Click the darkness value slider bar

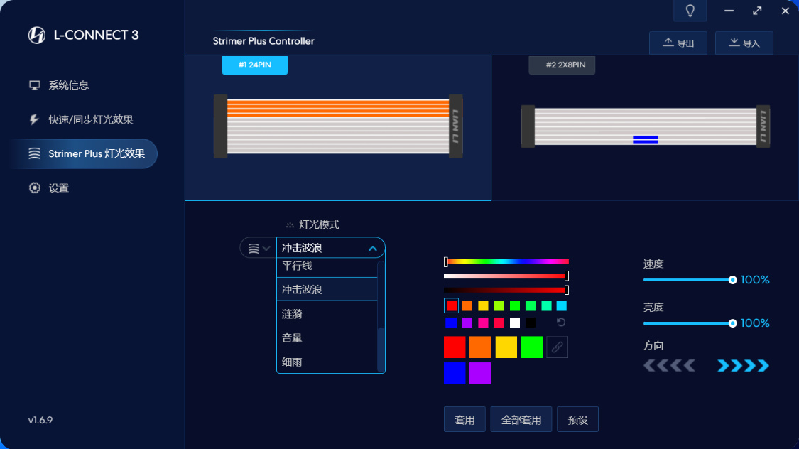click(x=506, y=290)
